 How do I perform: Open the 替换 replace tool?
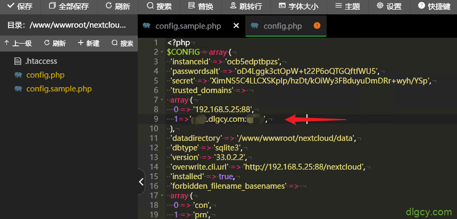[201, 6]
